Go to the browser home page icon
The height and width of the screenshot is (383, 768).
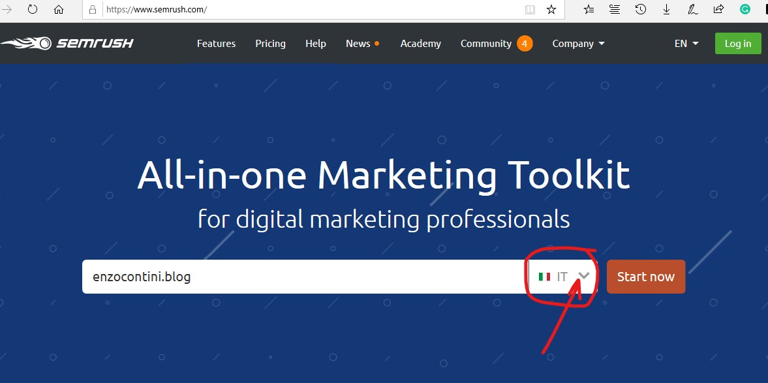tap(59, 10)
